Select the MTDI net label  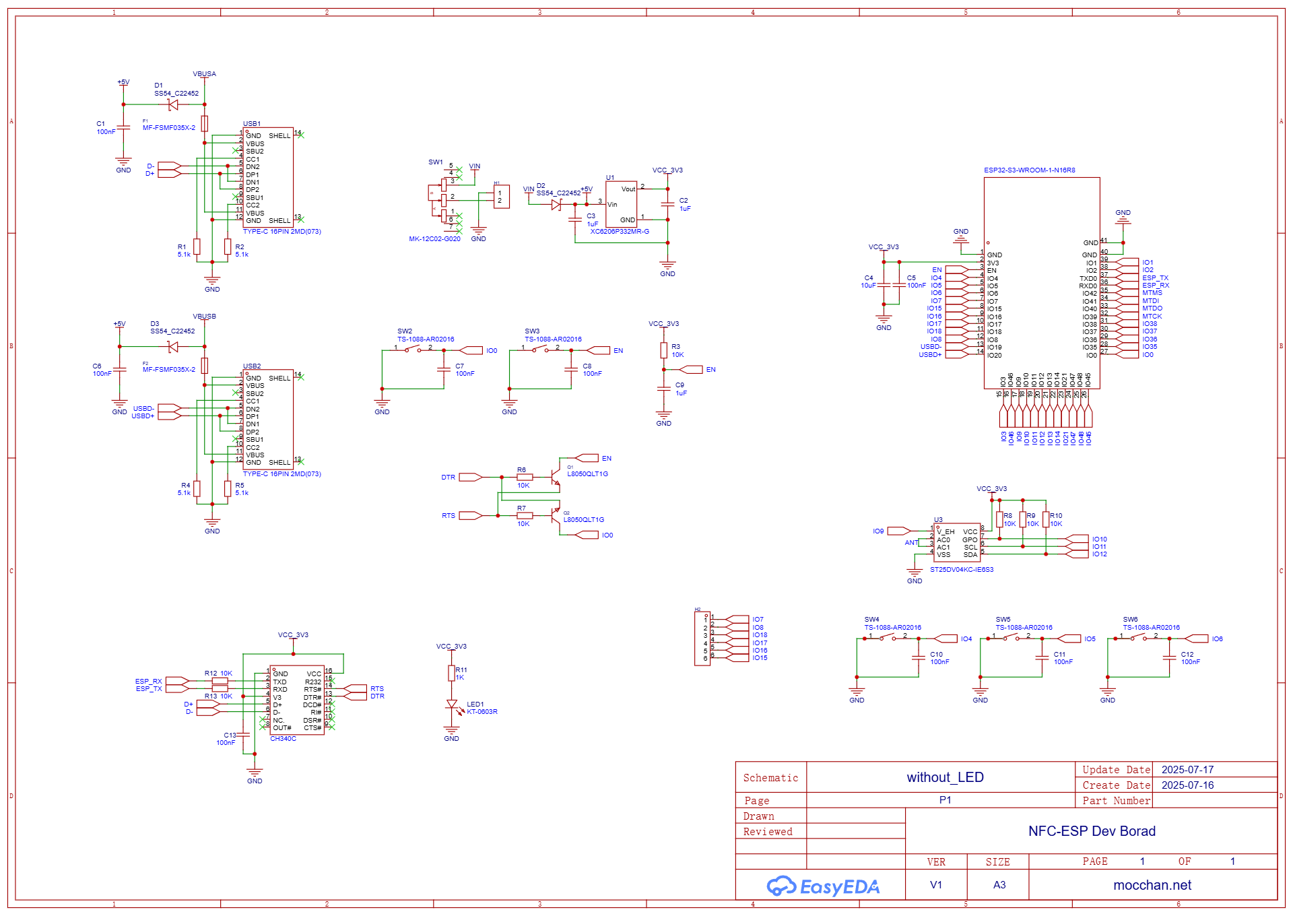coord(1151,301)
